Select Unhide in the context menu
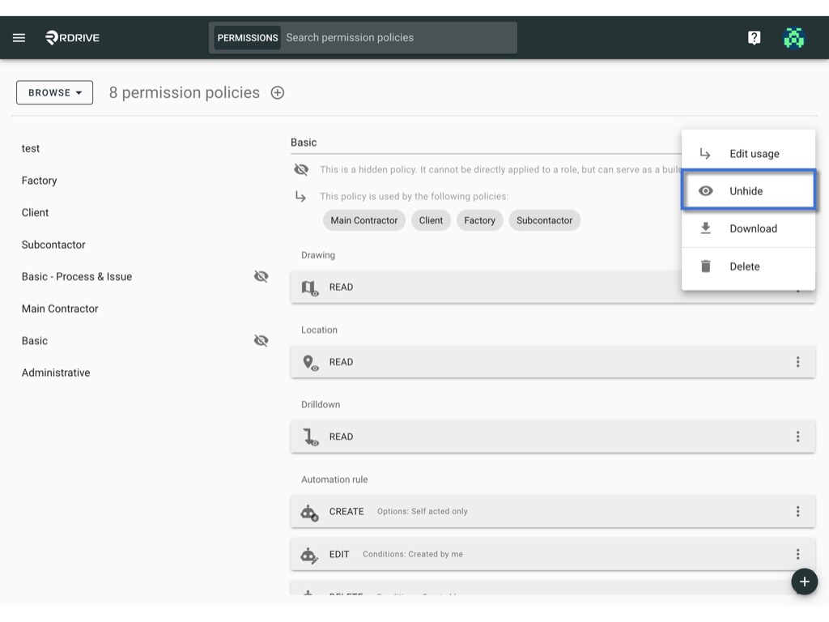Image resolution: width=829 pixels, height=622 pixels. coord(748,191)
